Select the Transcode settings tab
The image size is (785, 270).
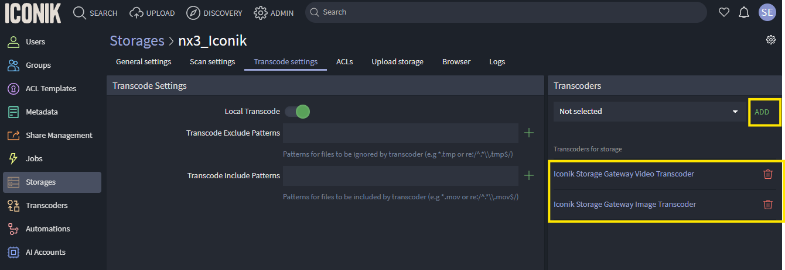pyautogui.click(x=286, y=61)
